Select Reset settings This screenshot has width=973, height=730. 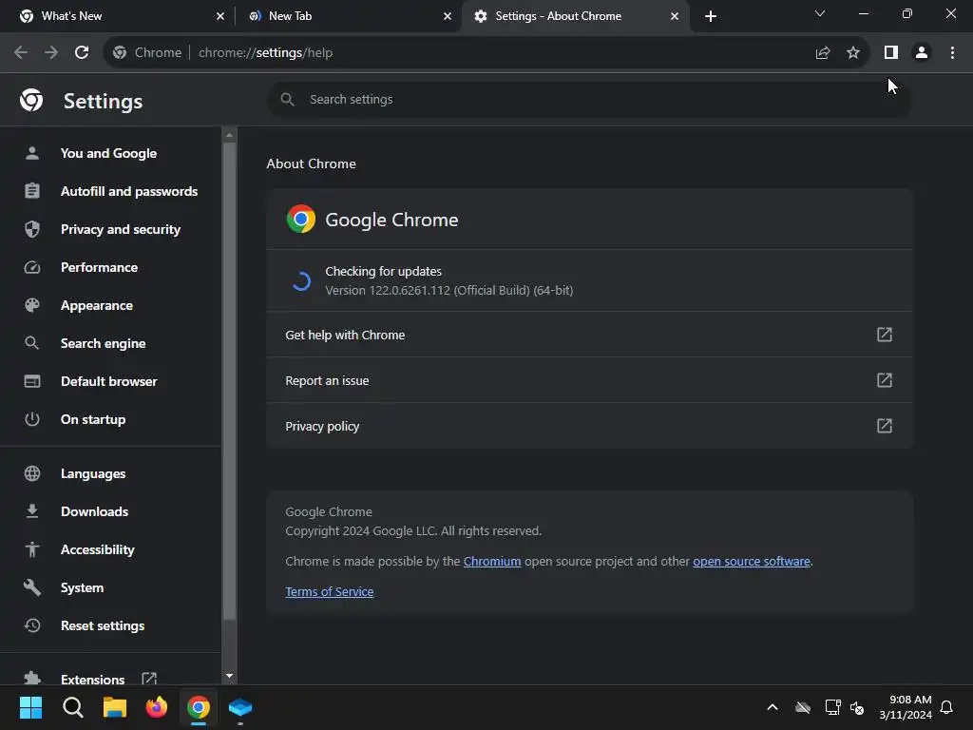pos(103,625)
